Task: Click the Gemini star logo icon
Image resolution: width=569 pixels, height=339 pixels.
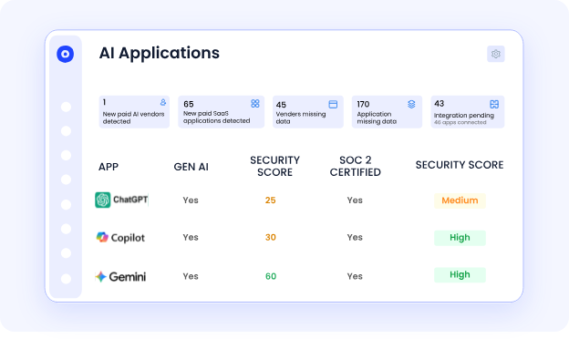Action: click(x=100, y=277)
